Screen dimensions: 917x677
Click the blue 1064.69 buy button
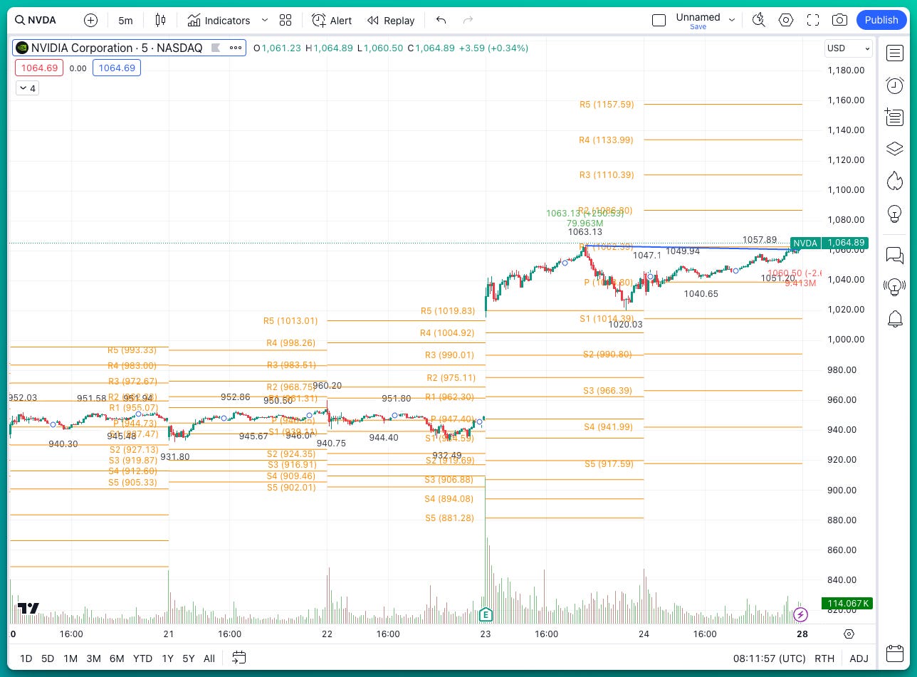[x=117, y=68]
